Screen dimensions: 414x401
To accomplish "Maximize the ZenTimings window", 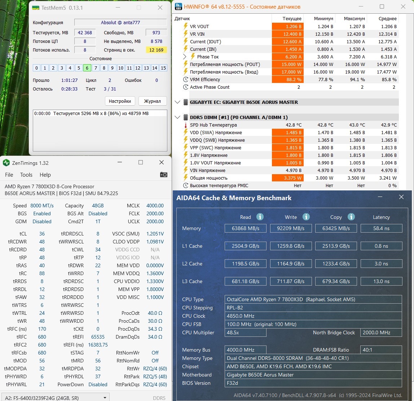I will (x=141, y=162).
